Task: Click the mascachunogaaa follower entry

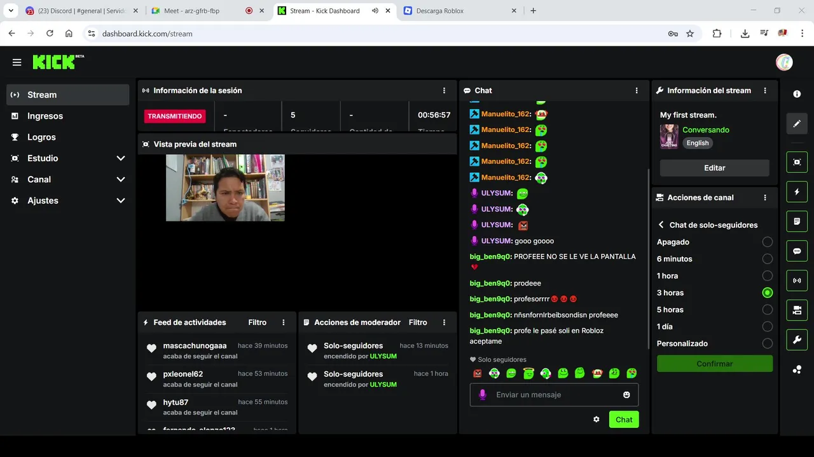Action: click(216, 350)
